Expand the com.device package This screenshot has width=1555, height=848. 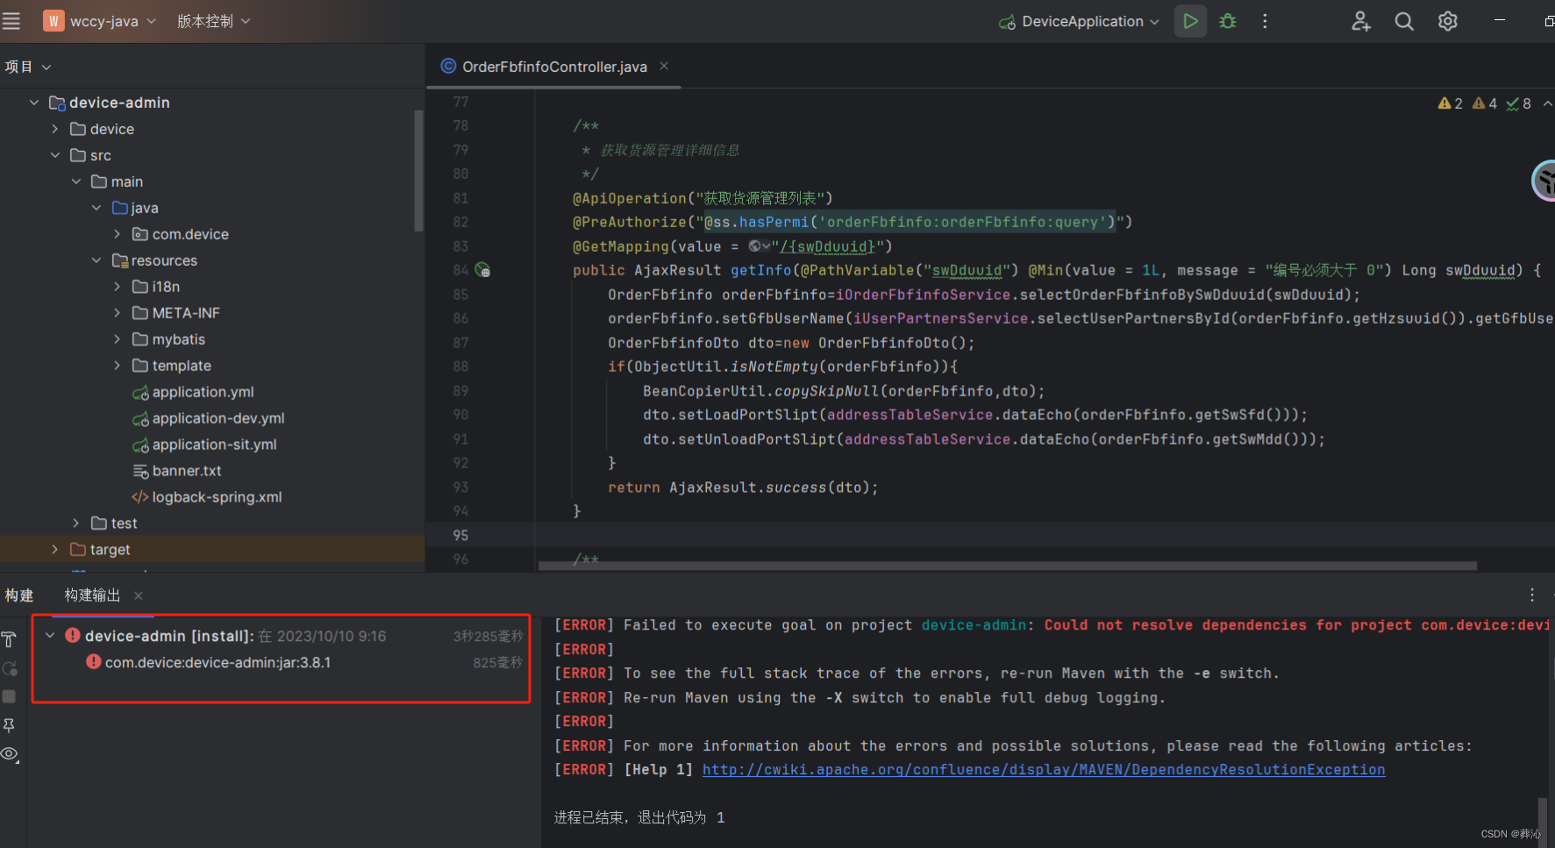tap(118, 234)
